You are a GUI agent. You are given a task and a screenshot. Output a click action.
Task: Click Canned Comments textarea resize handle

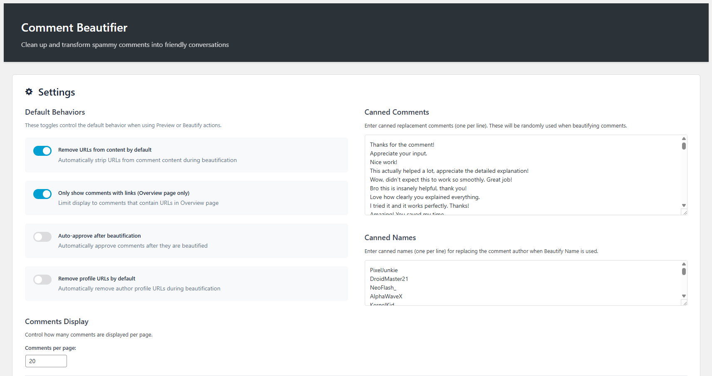click(x=685, y=212)
